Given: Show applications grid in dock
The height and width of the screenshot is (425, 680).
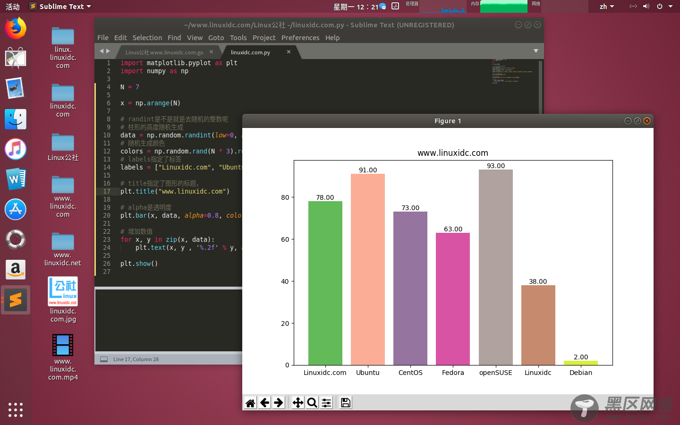Looking at the screenshot, I should pyautogui.click(x=16, y=409).
